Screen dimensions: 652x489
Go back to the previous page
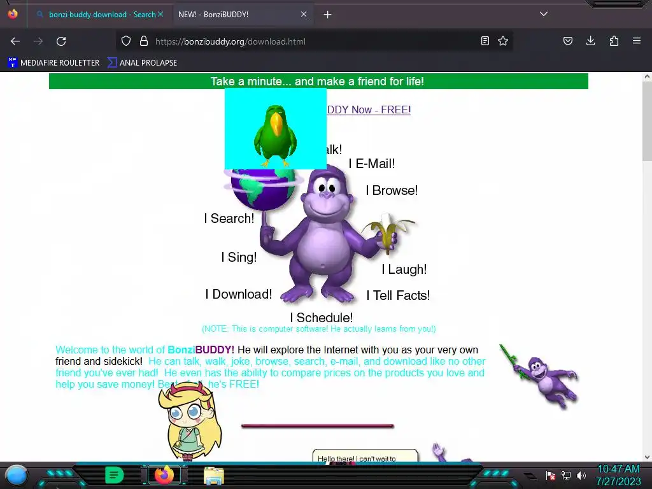click(x=15, y=41)
